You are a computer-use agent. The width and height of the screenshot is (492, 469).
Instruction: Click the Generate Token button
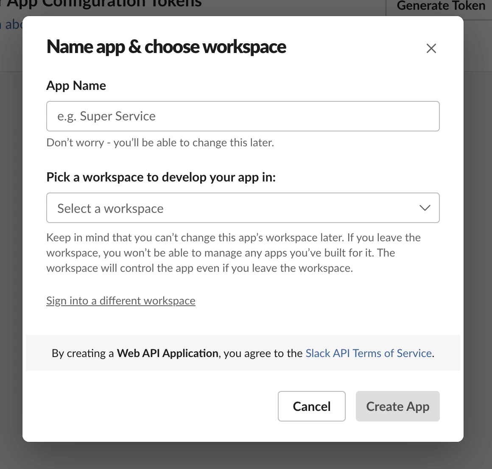(441, 6)
